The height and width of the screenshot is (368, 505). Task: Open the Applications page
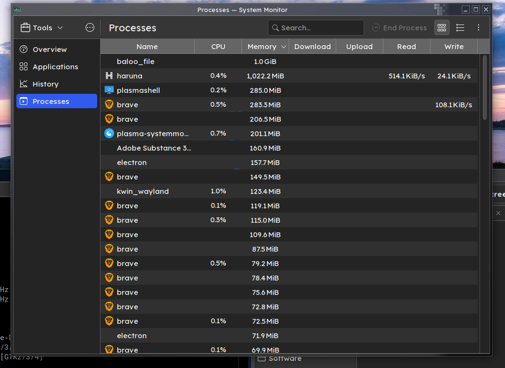coord(57,67)
